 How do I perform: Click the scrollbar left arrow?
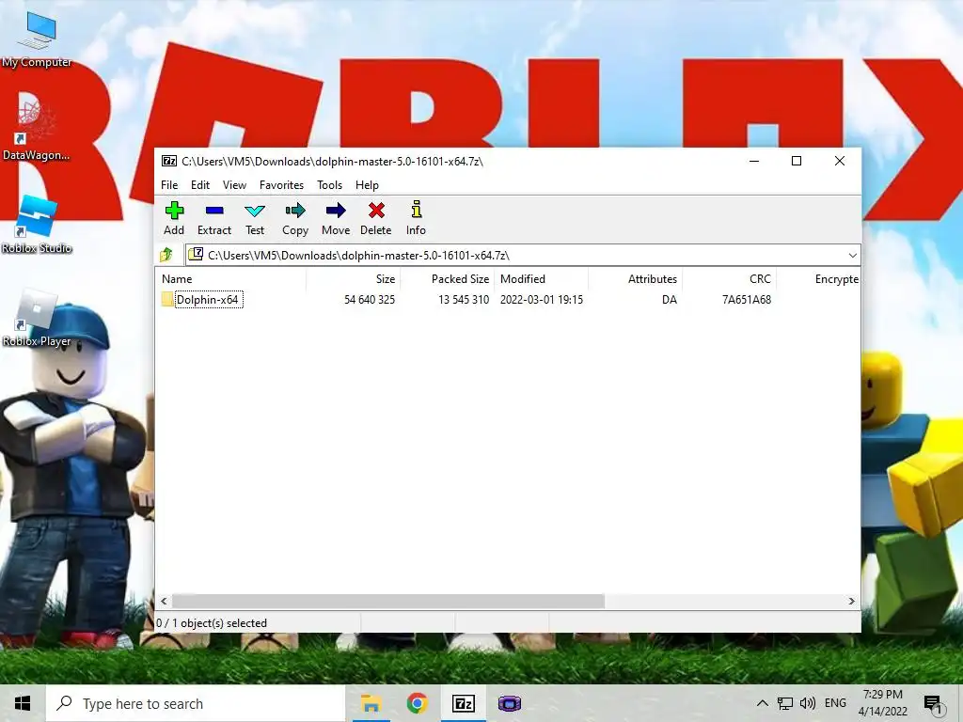pyautogui.click(x=164, y=601)
